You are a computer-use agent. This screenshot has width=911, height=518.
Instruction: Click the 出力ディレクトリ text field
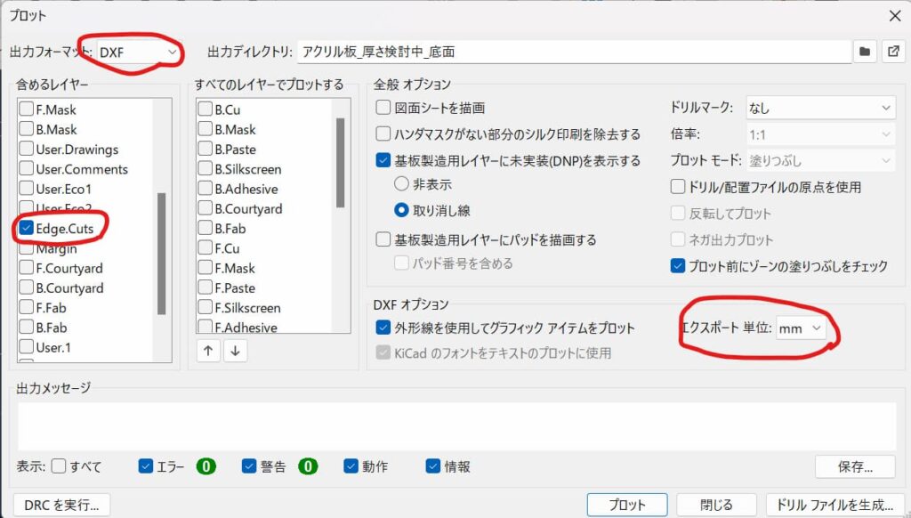pyautogui.click(x=574, y=53)
